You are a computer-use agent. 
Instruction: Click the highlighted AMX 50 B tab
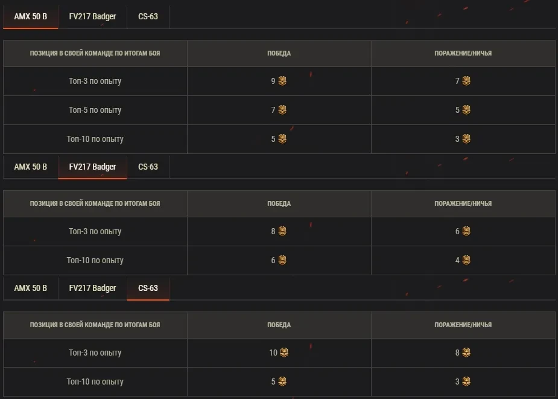coord(30,16)
